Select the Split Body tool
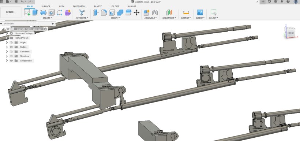Screen dimensions: 300x141 coord(128,13)
